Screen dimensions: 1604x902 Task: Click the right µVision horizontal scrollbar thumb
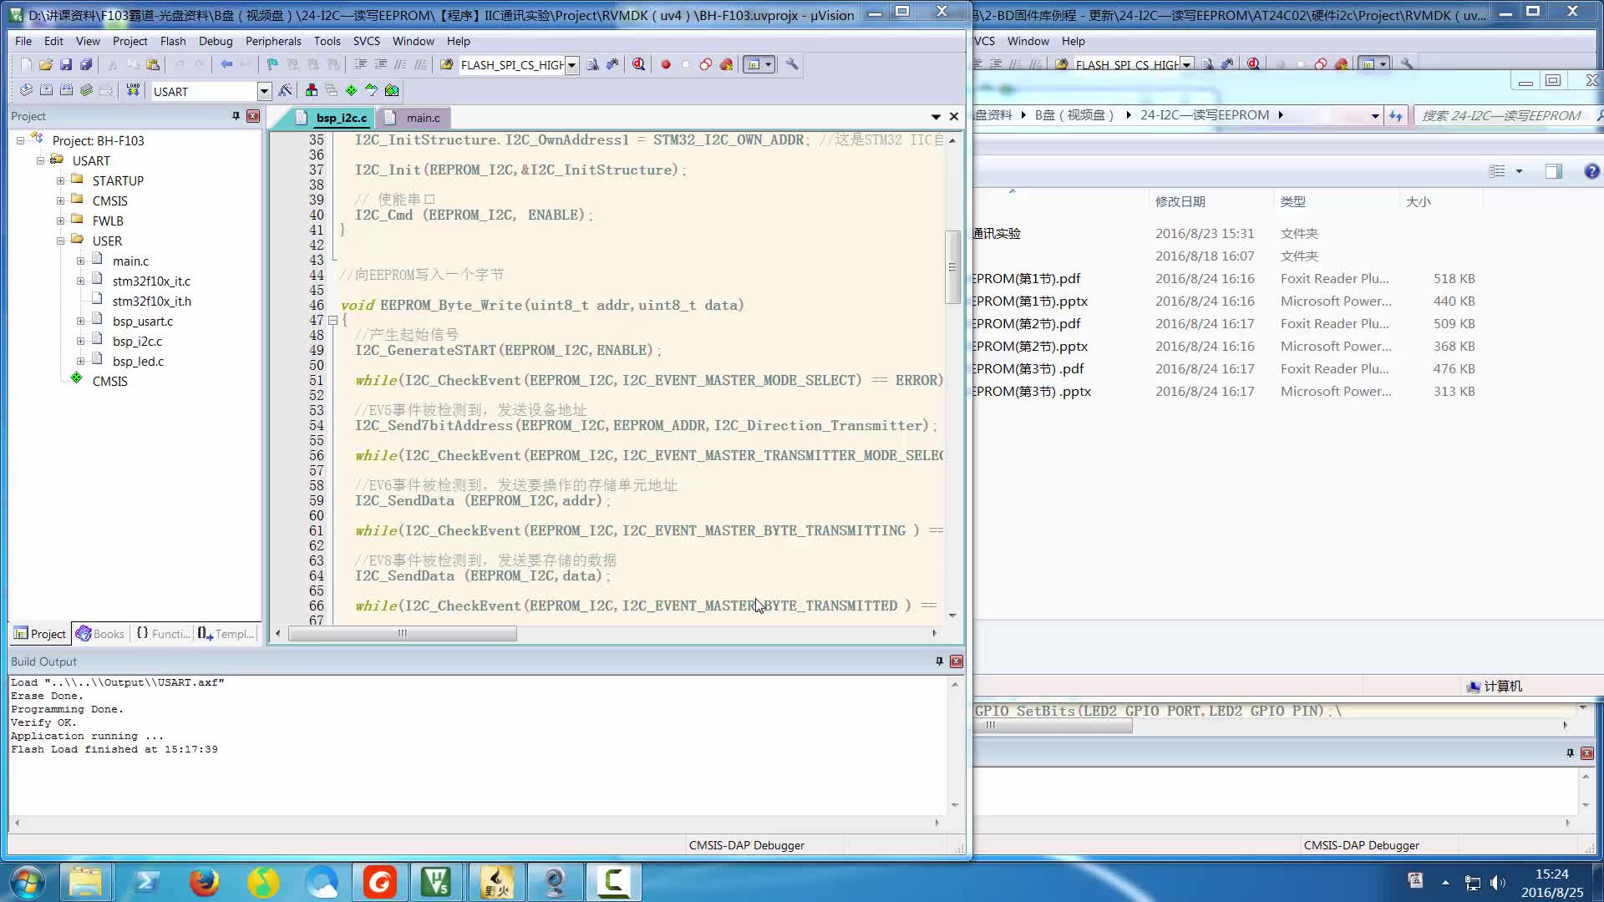pos(1053,726)
